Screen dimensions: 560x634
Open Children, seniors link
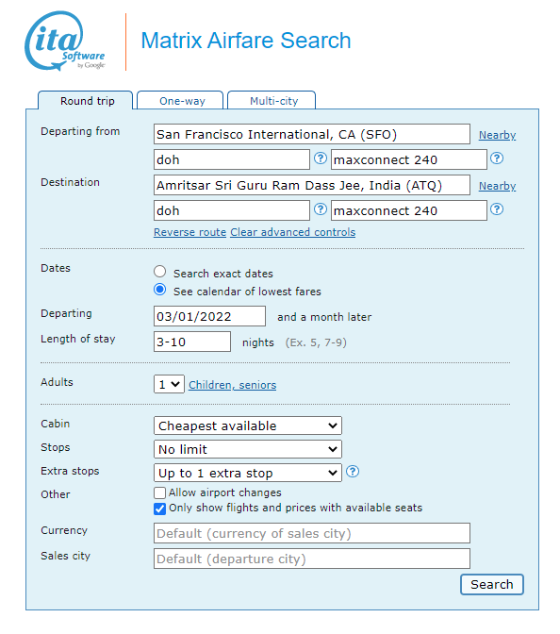[232, 385]
